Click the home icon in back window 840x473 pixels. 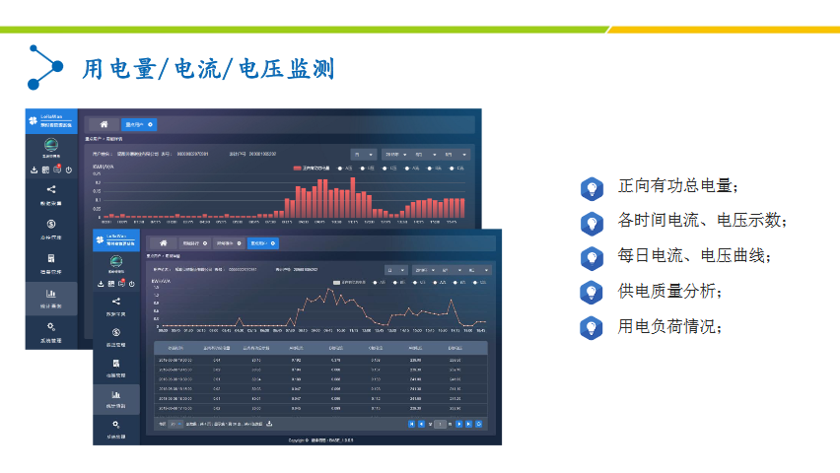(104, 125)
